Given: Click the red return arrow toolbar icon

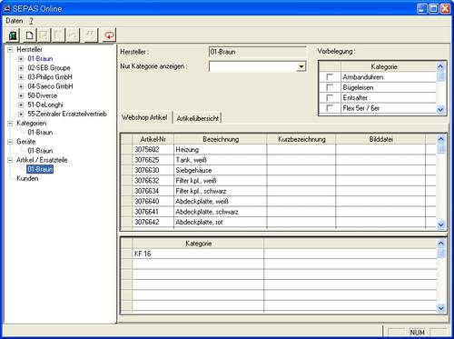Looking at the screenshot, I should (109, 35).
